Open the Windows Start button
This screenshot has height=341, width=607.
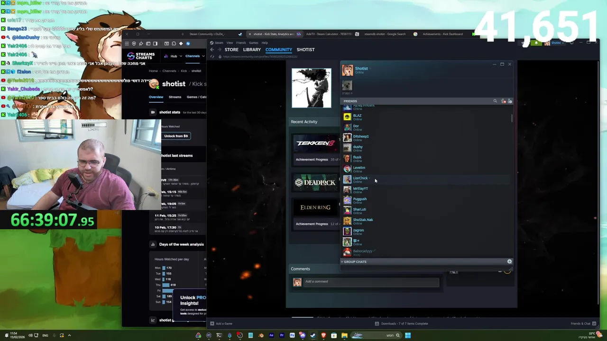pos(408,335)
